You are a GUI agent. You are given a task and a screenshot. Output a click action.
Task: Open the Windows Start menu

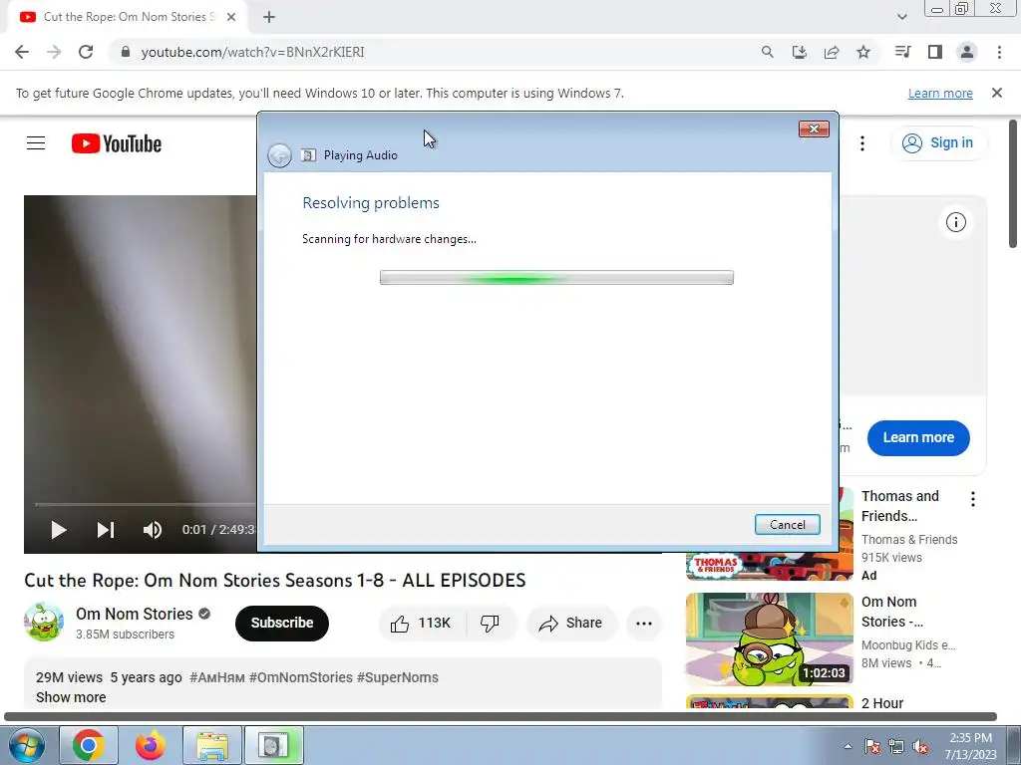pyautogui.click(x=27, y=745)
